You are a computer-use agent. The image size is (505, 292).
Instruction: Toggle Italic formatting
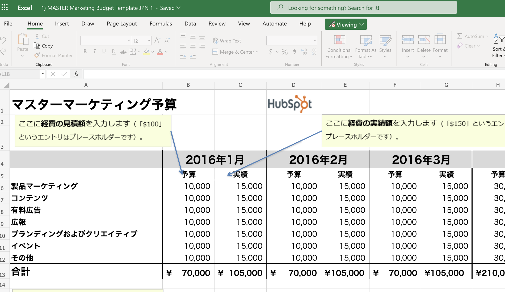[x=94, y=52]
